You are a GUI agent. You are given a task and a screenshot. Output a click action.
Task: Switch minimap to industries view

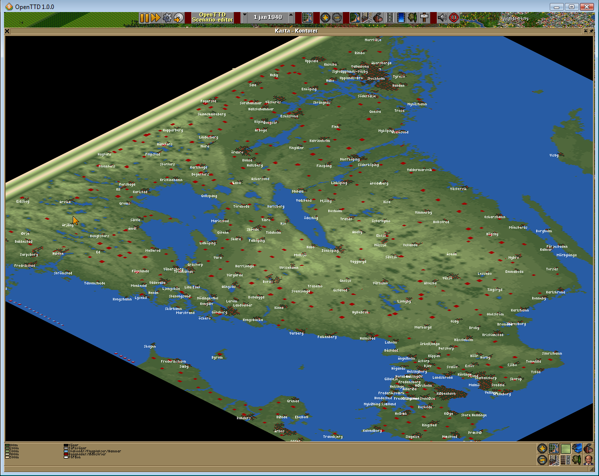tap(588, 448)
